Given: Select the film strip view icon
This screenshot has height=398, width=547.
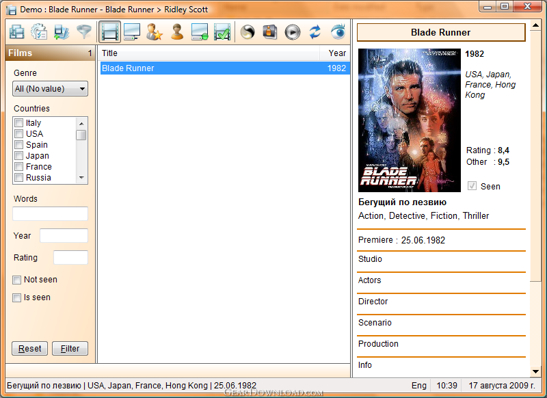Looking at the screenshot, I should pos(109,32).
